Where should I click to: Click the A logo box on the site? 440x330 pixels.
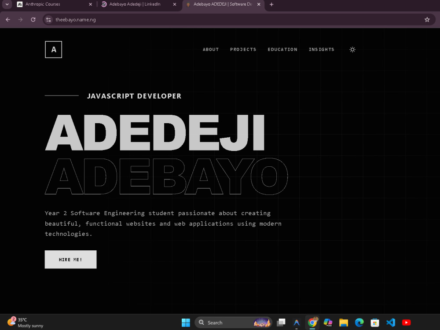(53, 49)
